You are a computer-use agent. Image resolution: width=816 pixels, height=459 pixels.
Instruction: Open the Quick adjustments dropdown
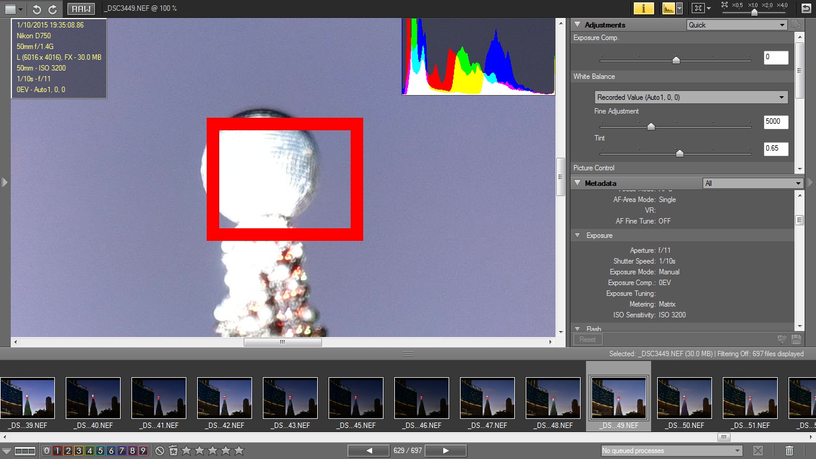737,25
